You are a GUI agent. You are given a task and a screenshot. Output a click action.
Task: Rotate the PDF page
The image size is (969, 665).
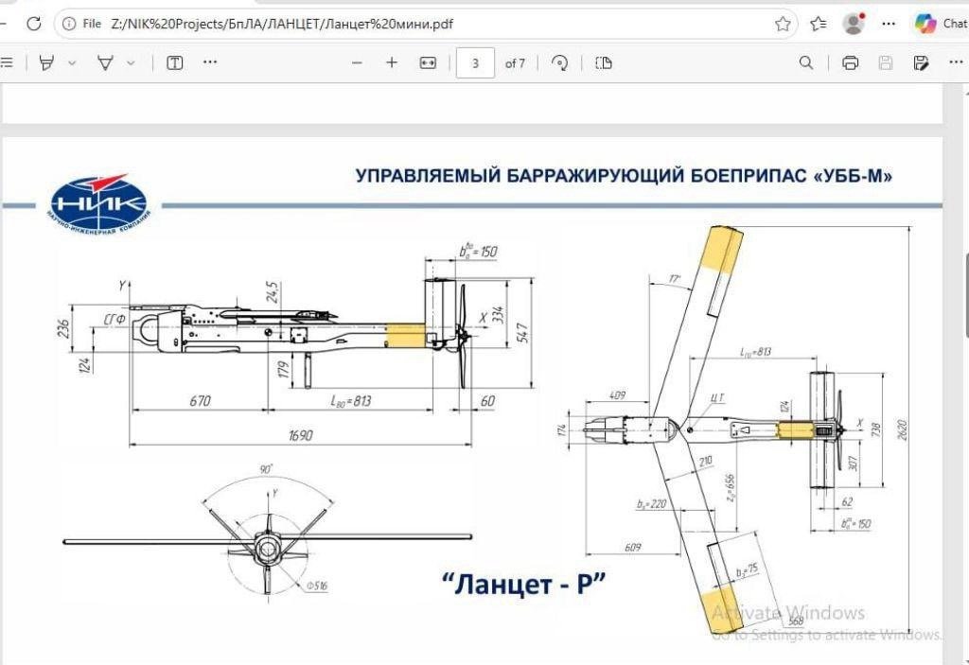pyautogui.click(x=559, y=62)
